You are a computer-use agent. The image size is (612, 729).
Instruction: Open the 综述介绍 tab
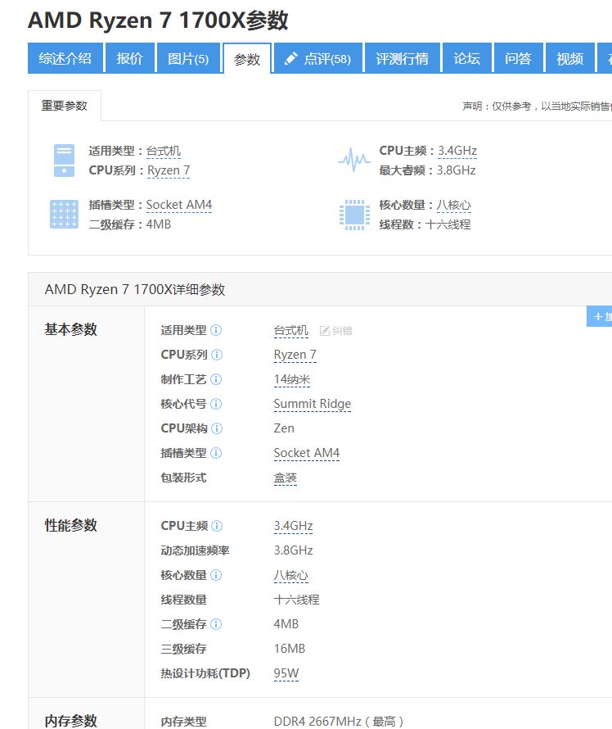pyautogui.click(x=65, y=59)
